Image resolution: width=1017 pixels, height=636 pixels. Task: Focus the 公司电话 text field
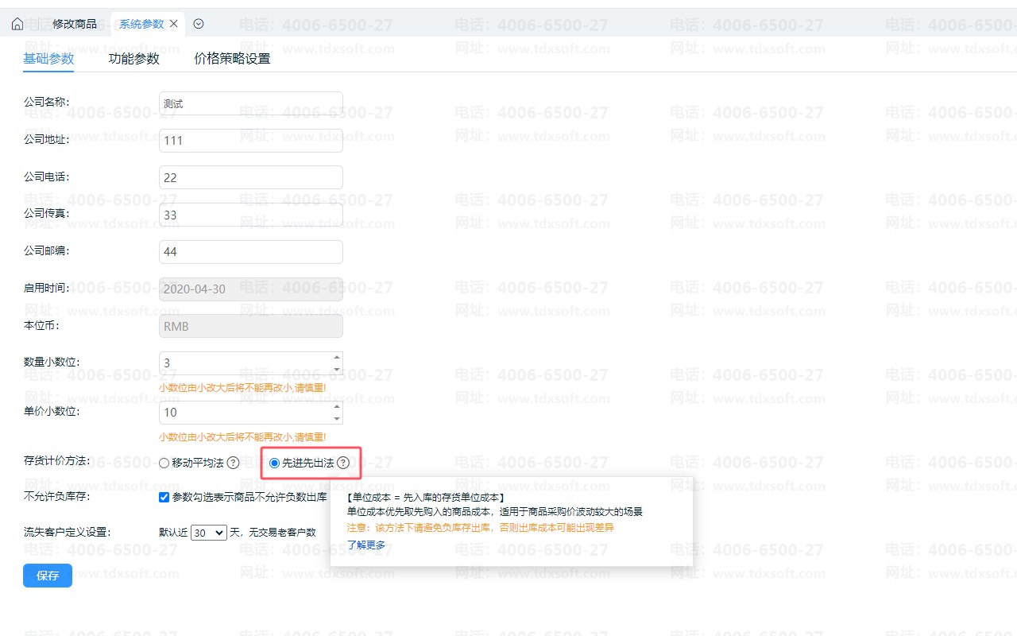250,177
